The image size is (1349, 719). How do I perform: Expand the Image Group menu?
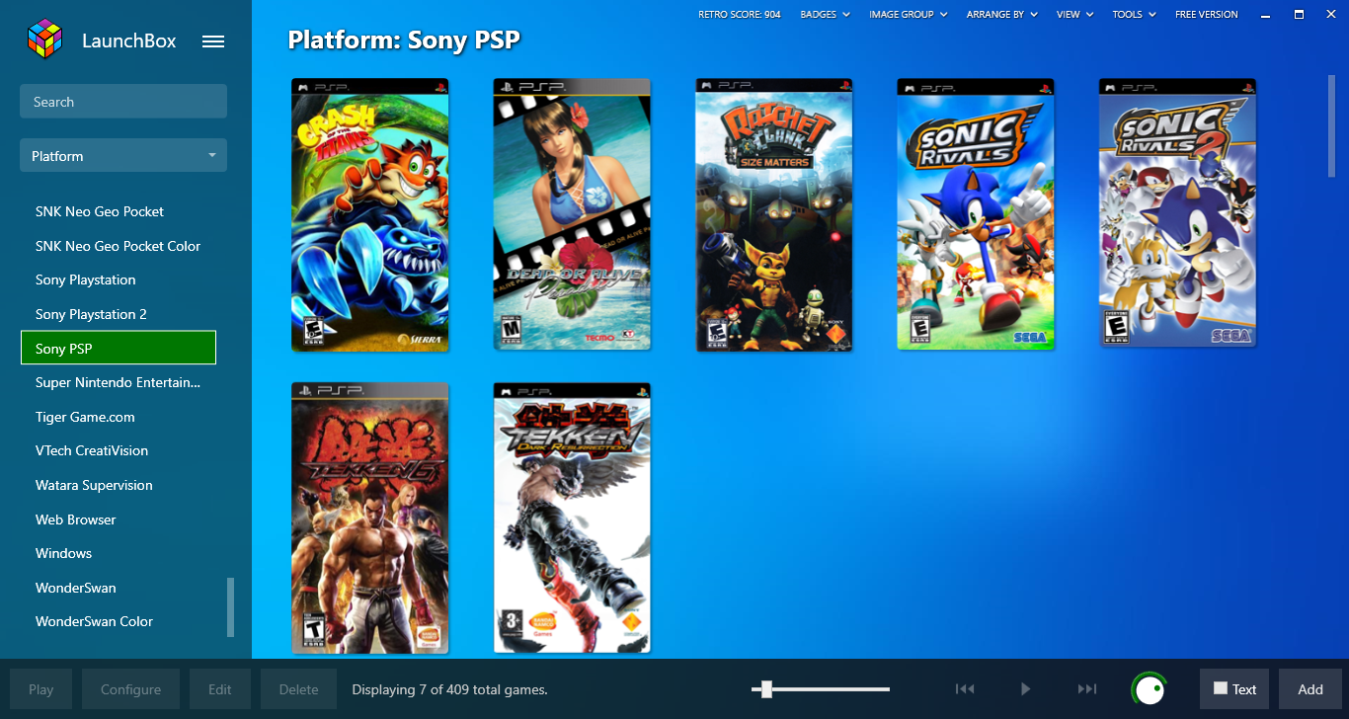tap(908, 15)
